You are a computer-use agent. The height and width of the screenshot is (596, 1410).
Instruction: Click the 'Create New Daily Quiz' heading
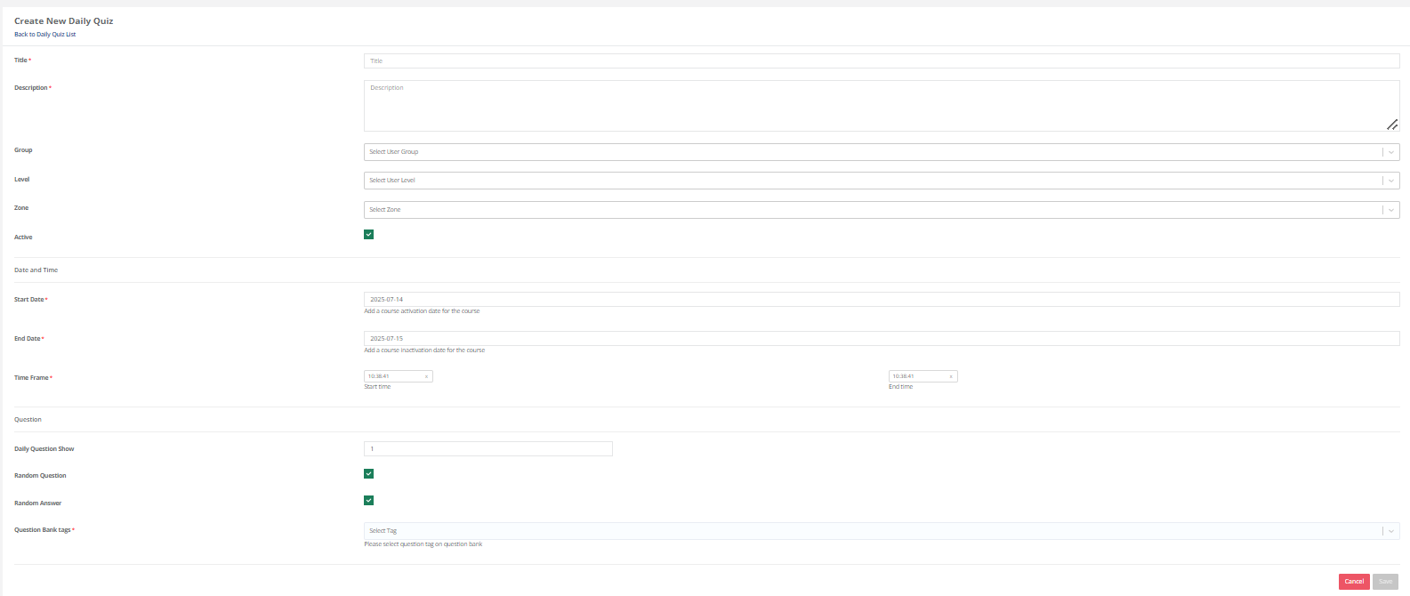pyautogui.click(x=64, y=20)
